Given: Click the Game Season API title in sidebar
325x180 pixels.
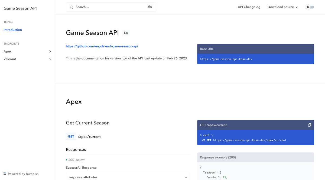Looking at the screenshot, I should [20, 8].
